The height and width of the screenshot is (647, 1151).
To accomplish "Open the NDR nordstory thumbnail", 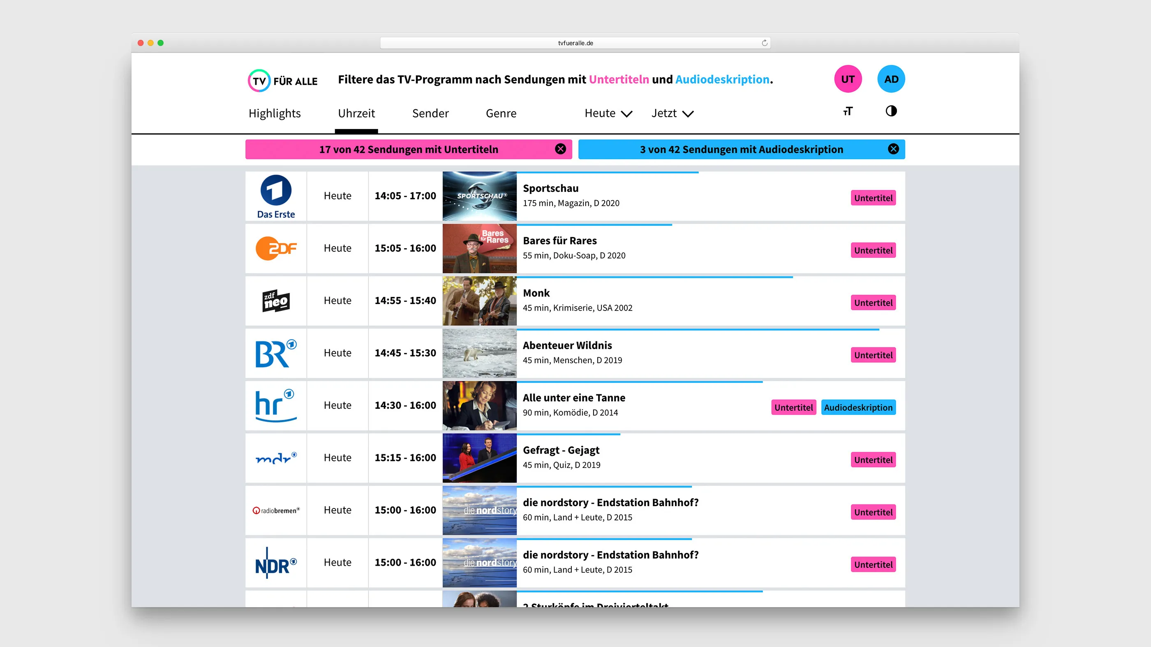I will [479, 563].
